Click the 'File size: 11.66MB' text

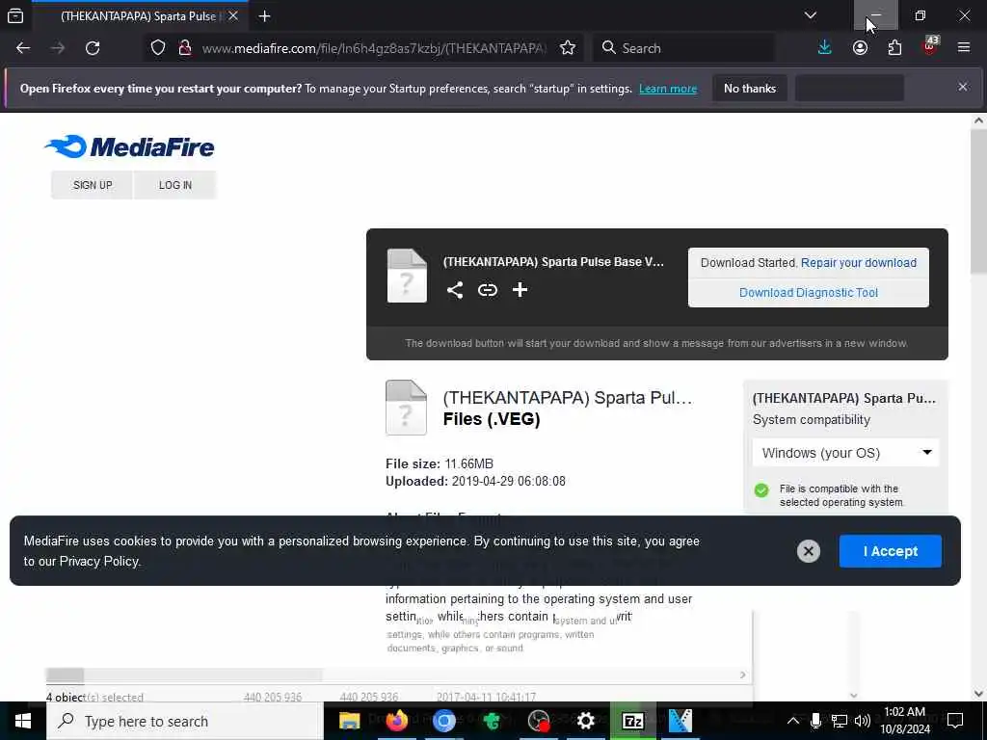coord(440,463)
